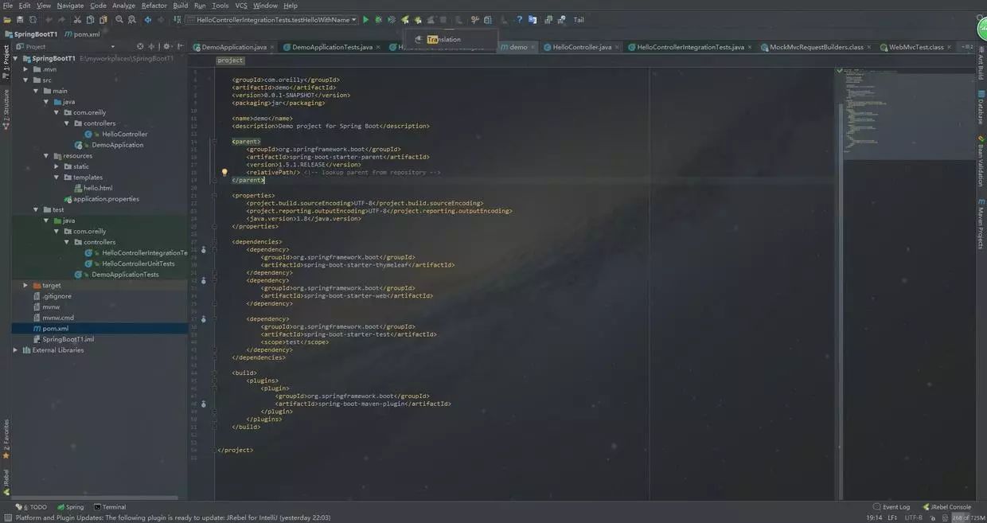The image size is (987, 523).
Task: Click the intention lightbulb in the gutter
Action: click(224, 172)
